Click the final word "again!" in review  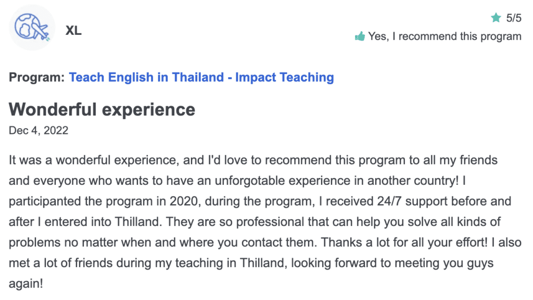pos(26,284)
